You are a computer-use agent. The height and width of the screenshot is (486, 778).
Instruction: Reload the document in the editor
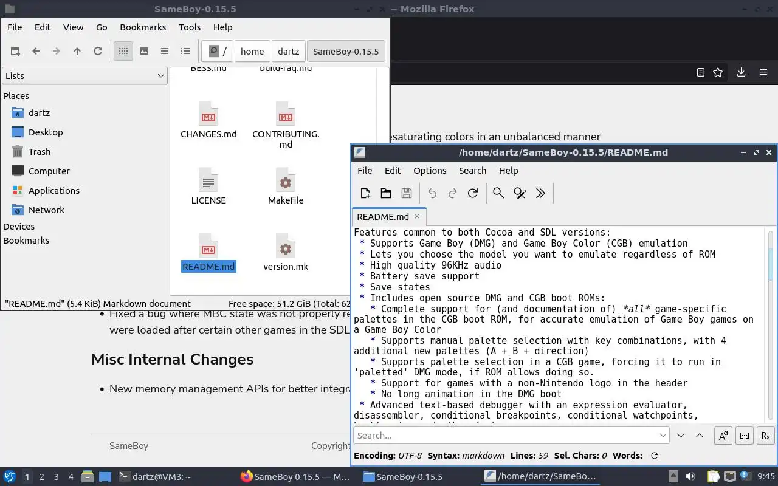(x=473, y=193)
